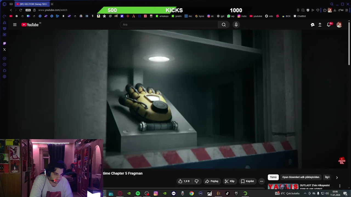The height and width of the screenshot is (197, 351).
Task: Open more actions three-dot menu under video
Action: point(262,181)
